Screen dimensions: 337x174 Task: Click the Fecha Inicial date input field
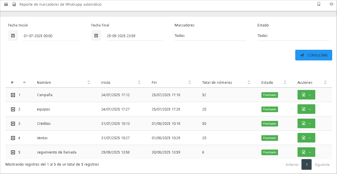tap(52, 36)
